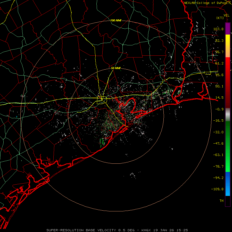Pick the purple segment of the color bar
Viewport: 232px width, 232px height.
coord(228,29)
